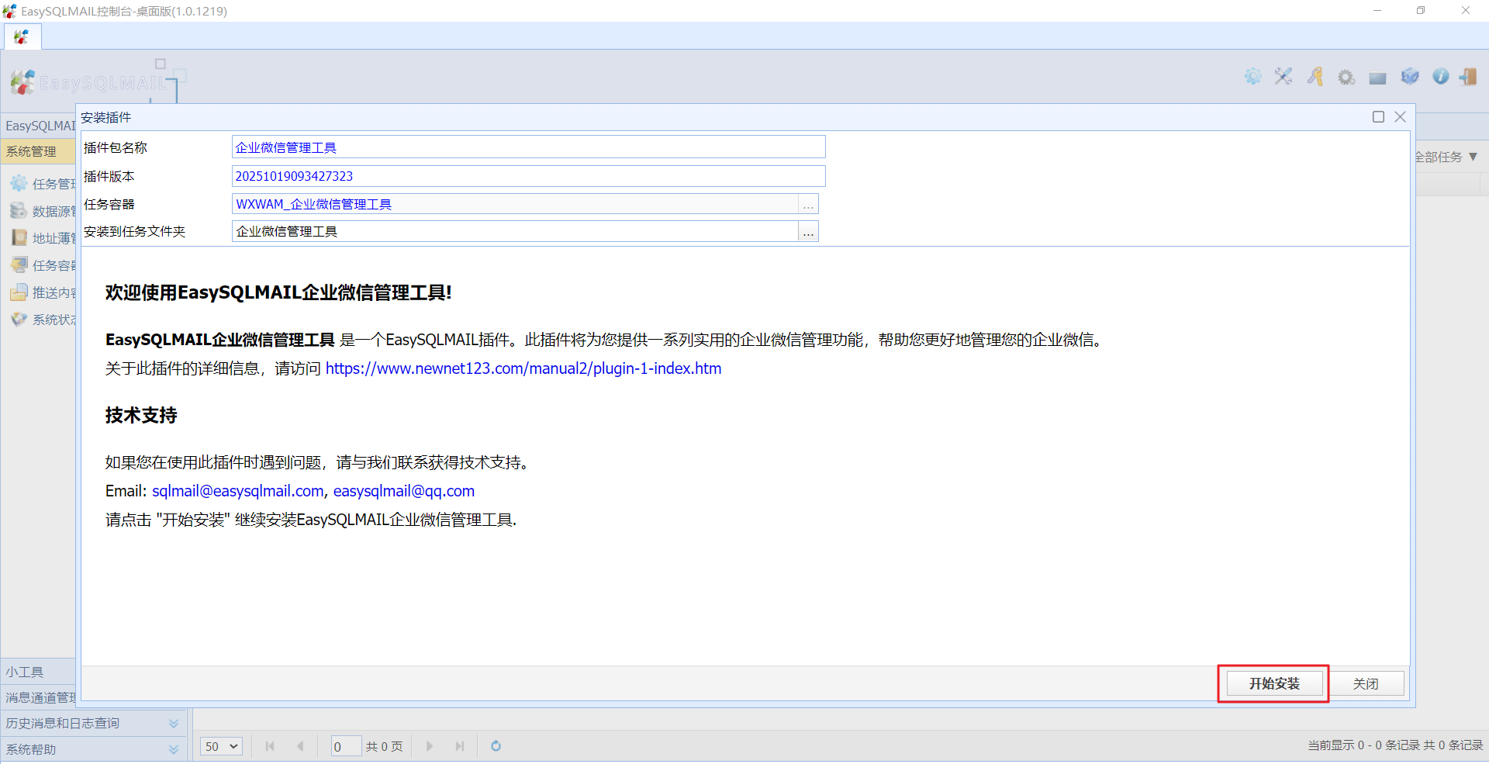The width and height of the screenshot is (1489, 764).
Task: Click 开始安装 to start installation
Action: (1273, 683)
